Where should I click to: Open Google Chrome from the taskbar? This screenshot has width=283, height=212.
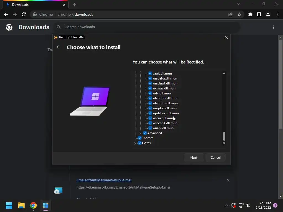point(33,205)
